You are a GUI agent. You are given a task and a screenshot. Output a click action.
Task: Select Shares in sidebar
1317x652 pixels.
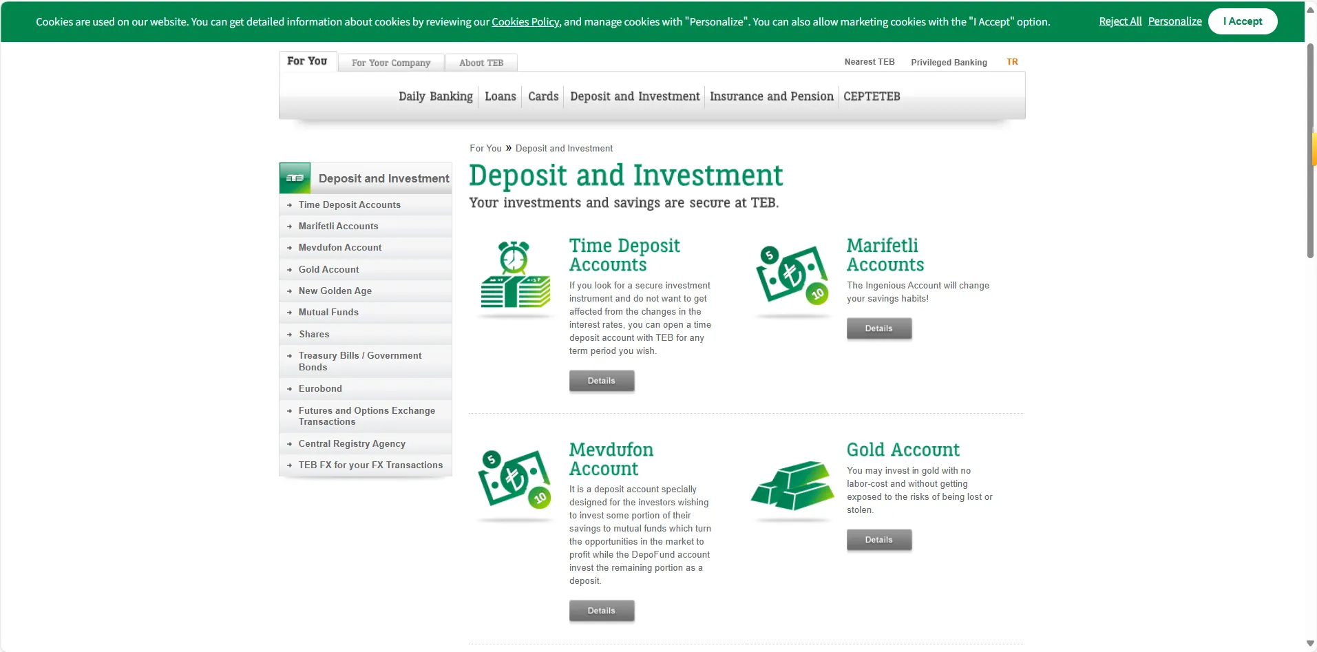[366, 334]
